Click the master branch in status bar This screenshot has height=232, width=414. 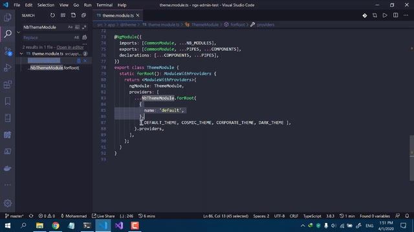pos(14,216)
